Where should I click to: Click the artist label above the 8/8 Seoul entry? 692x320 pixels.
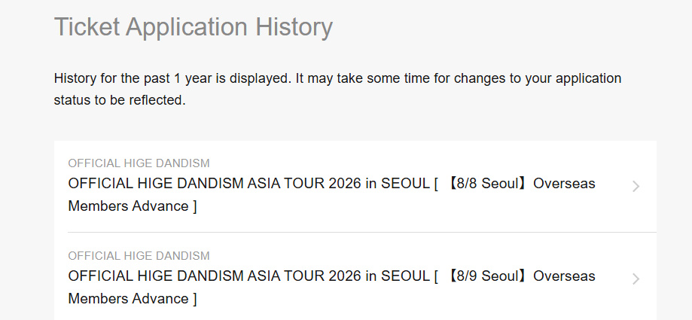[x=139, y=163]
